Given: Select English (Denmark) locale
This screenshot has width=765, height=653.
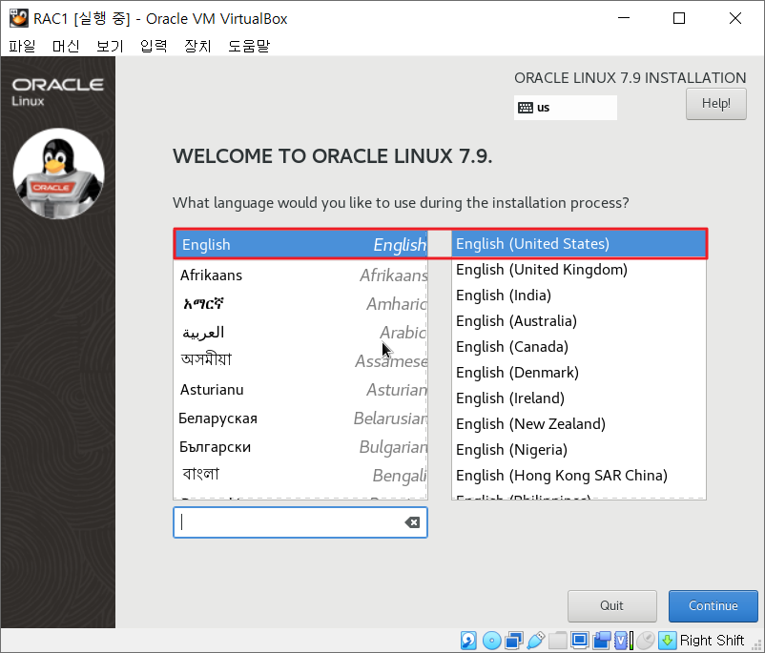Looking at the screenshot, I should pyautogui.click(x=579, y=373).
